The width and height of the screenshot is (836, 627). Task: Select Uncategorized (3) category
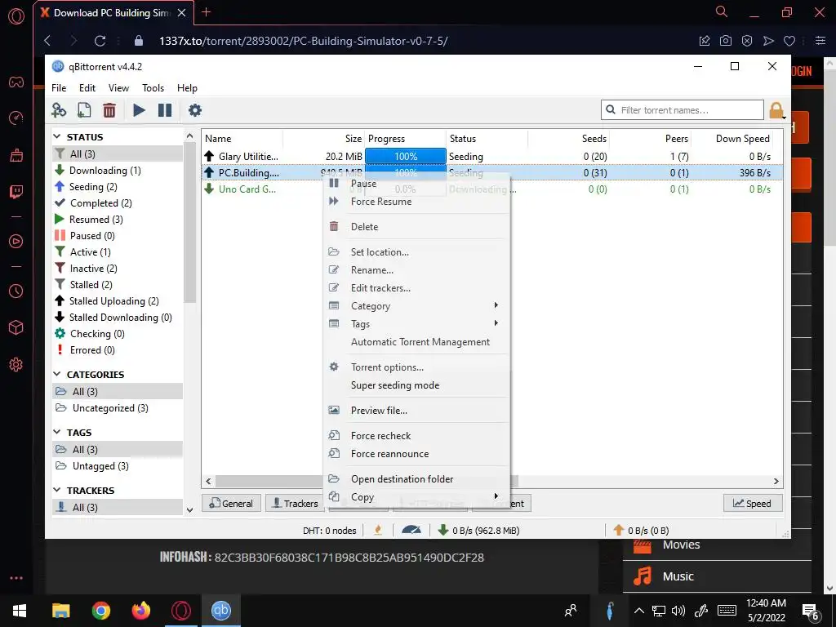(x=118, y=408)
